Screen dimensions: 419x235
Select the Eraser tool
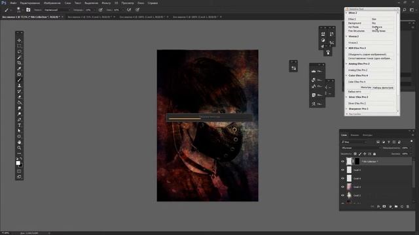tap(19, 97)
